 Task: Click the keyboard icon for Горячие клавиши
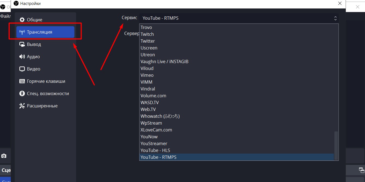[22, 81]
